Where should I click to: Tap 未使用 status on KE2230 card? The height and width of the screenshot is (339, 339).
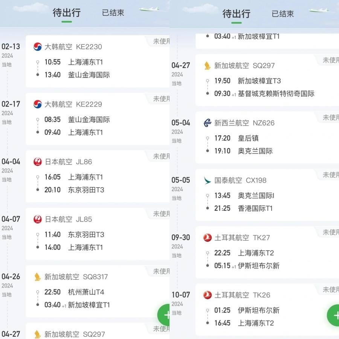(161, 41)
